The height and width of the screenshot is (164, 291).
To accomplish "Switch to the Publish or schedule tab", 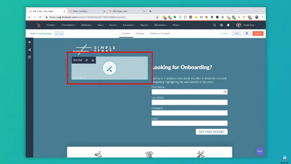I will pos(160,34).
